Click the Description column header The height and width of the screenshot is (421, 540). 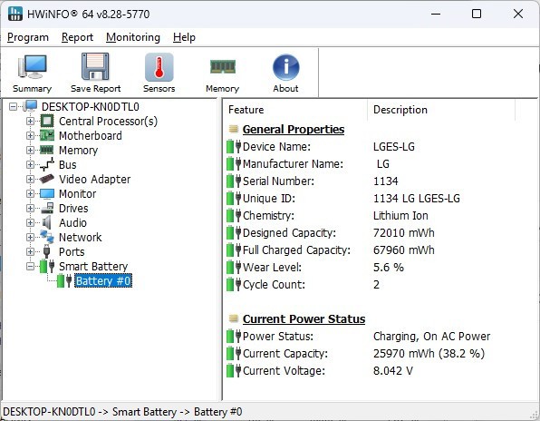(441, 110)
